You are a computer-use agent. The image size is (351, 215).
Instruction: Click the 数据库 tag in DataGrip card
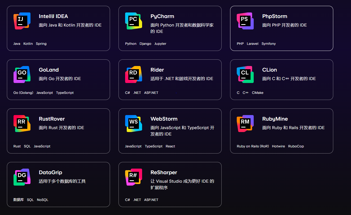click(x=19, y=200)
